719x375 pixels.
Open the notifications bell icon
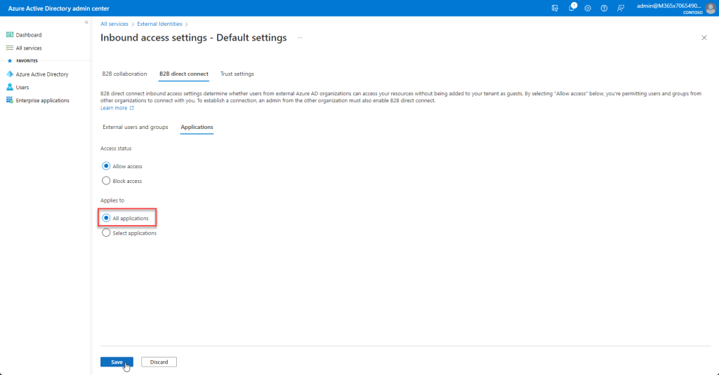572,8
